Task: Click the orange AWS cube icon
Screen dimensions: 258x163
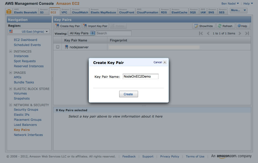Action: (x=9, y=11)
